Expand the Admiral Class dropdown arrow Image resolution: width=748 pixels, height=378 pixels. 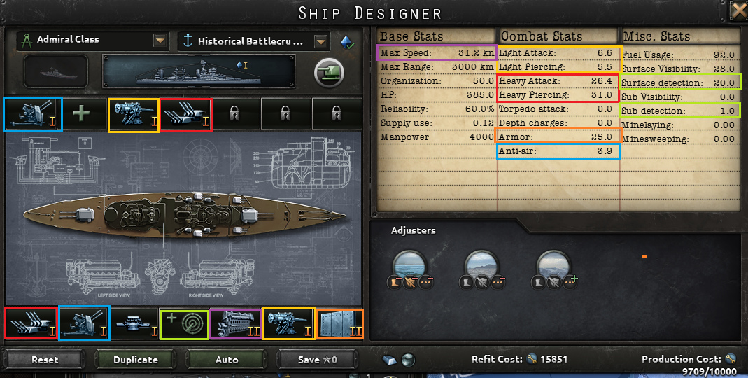point(160,41)
